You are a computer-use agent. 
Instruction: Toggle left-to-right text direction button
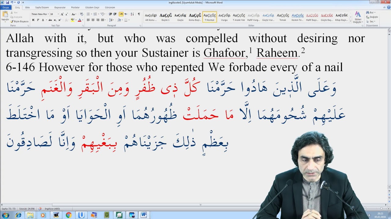[121, 14]
